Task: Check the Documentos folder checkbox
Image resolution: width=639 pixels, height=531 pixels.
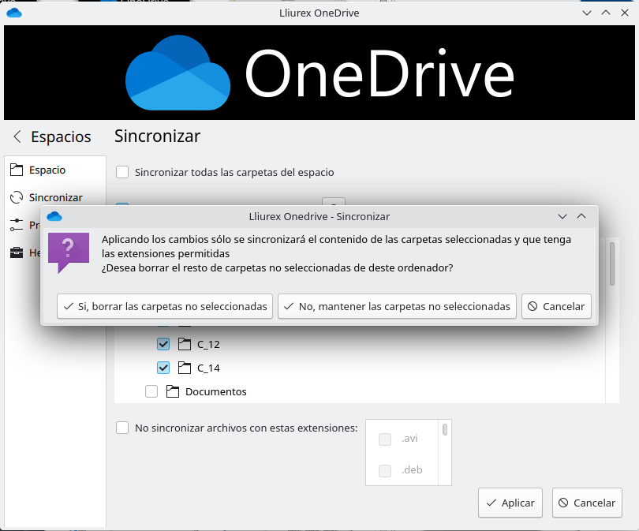Action: tap(151, 391)
